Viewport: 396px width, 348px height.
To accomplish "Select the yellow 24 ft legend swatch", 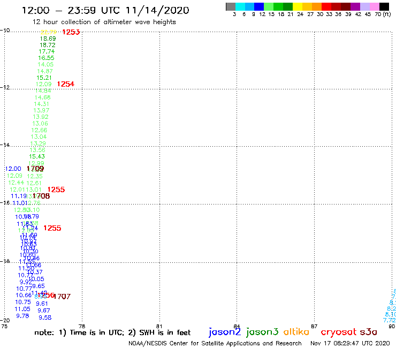I will (298, 7).
